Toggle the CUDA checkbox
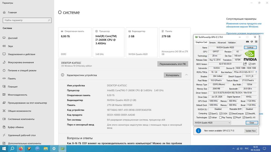This screenshot has width=271, height=152. coord(221,114)
